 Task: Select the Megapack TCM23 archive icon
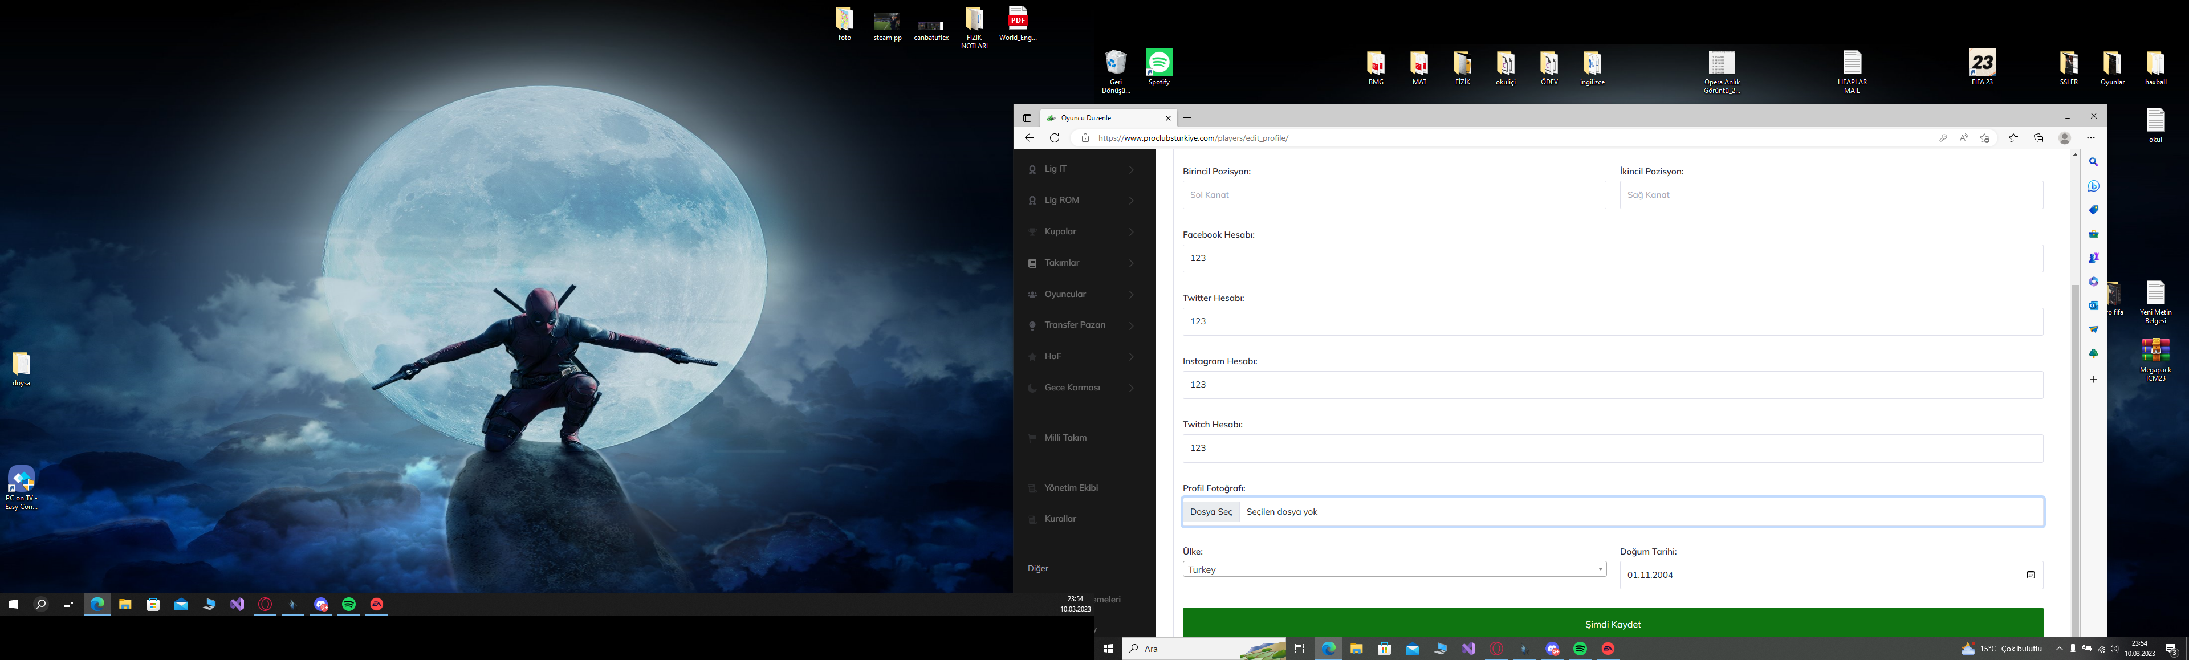click(x=2155, y=360)
